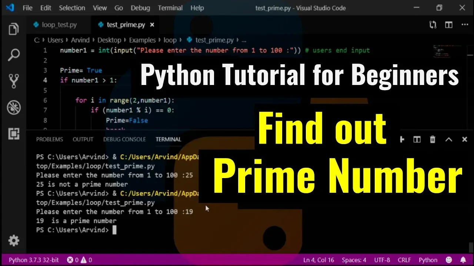The height and width of the screenshot is (266, 474).
Task: Click 'Prime=False' on line 8
Action: (127, 120)
